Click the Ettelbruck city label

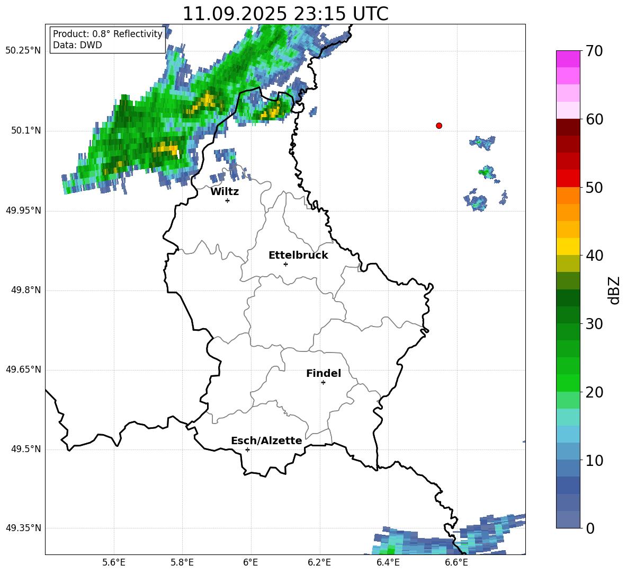coord(298,255)
